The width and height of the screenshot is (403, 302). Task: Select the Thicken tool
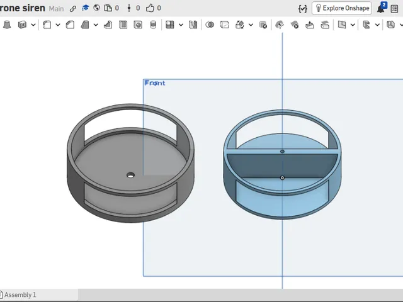(23, 25)
